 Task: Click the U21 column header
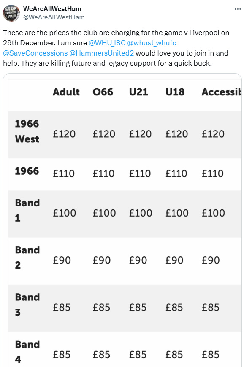pyautogui.click(x=138, y=92)
